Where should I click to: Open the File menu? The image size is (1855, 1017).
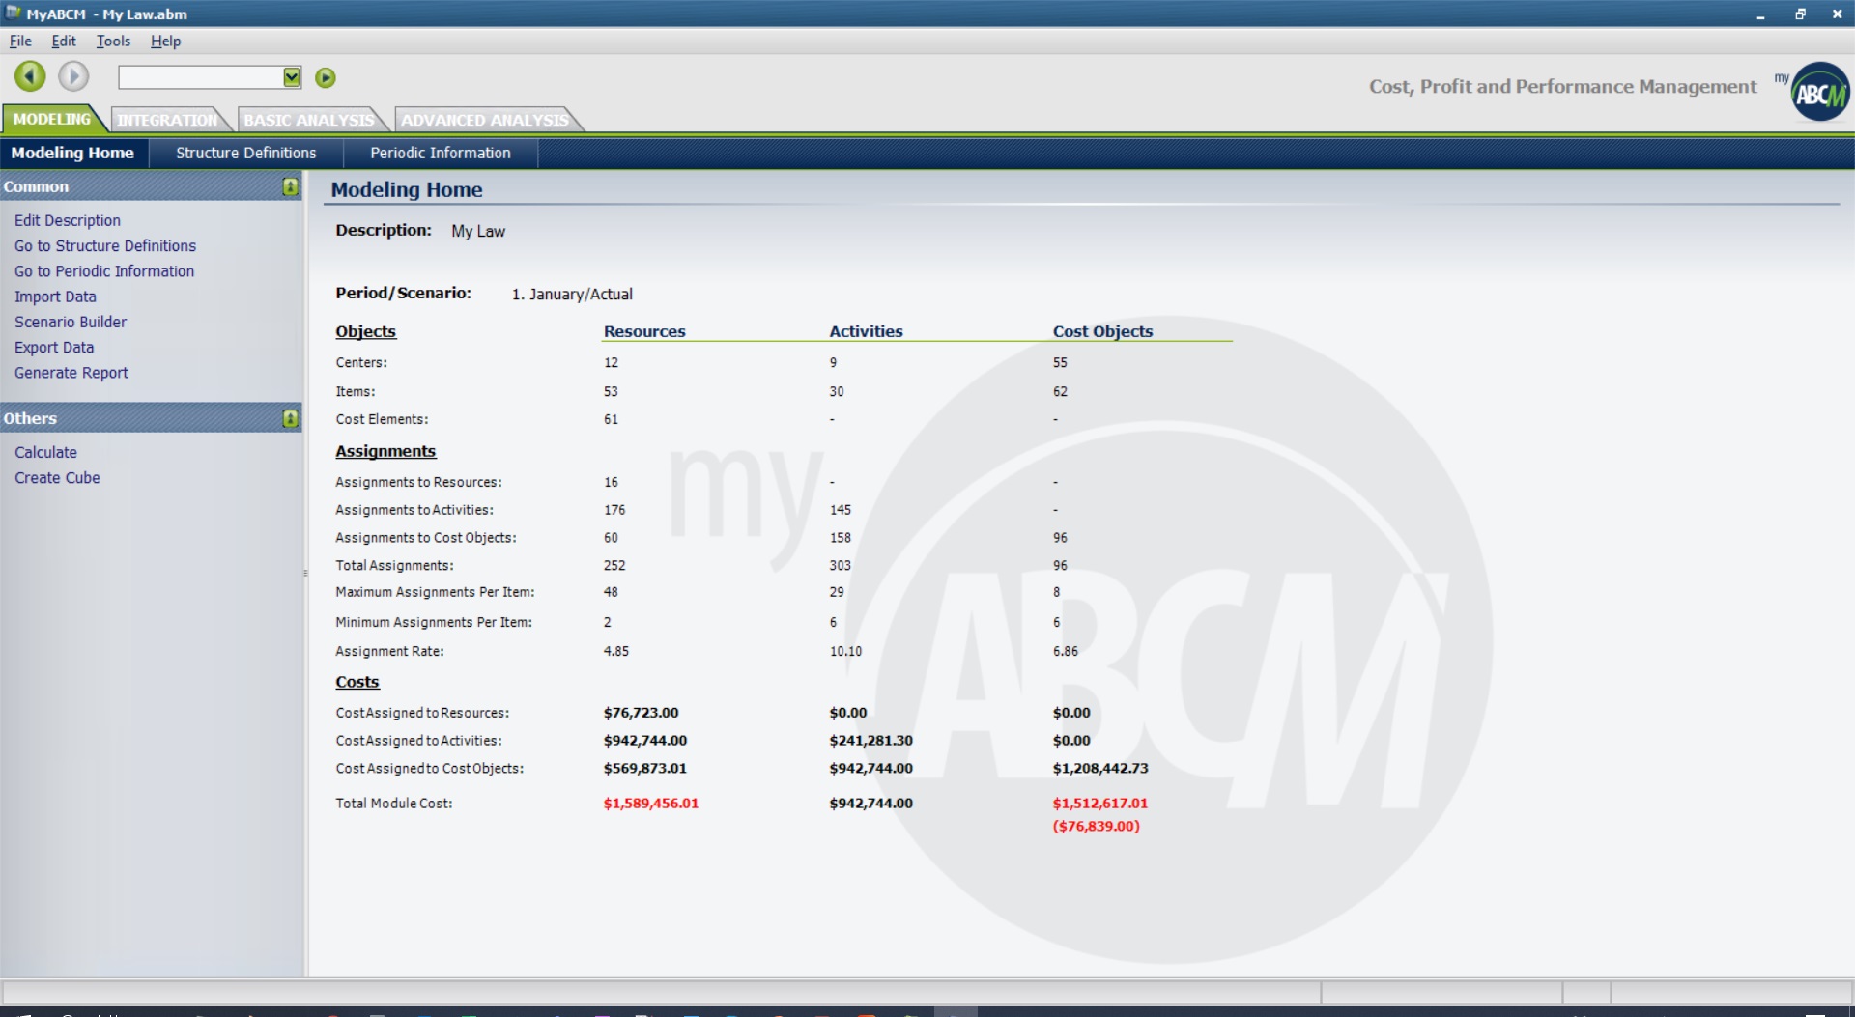20,41
